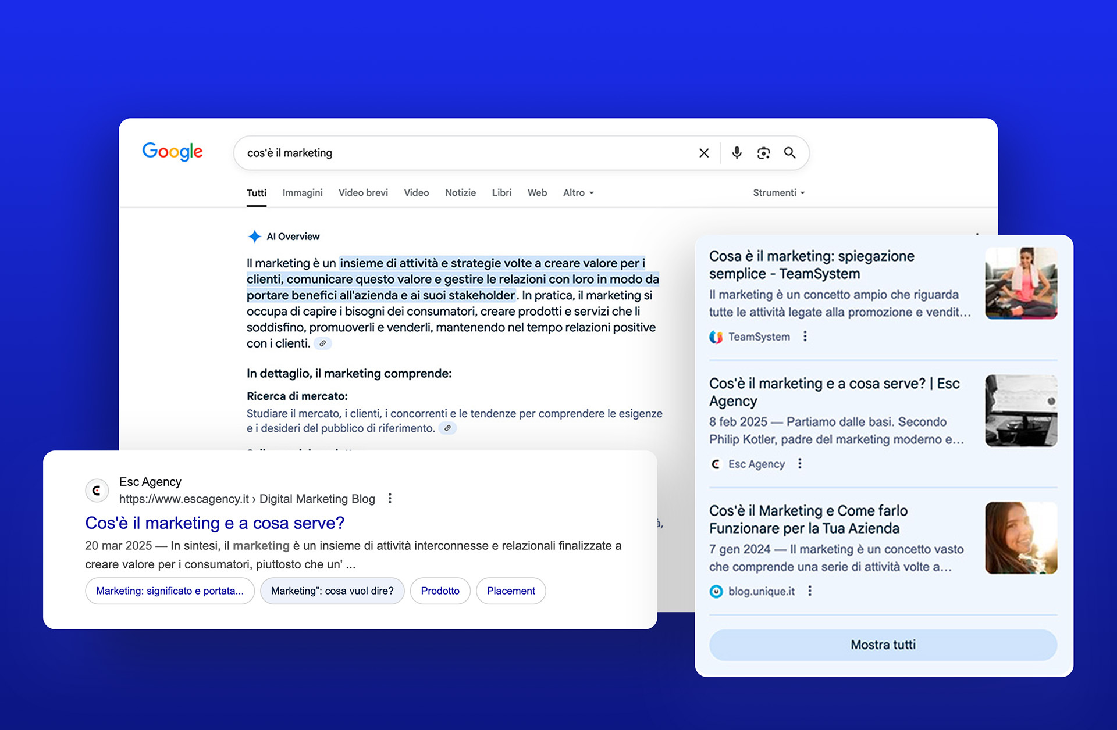Open the source link chip after 'pubblico di riferimento.'
Viewport: 1117px width, 730px height.
pyautogui.click(x=447, y=428)
